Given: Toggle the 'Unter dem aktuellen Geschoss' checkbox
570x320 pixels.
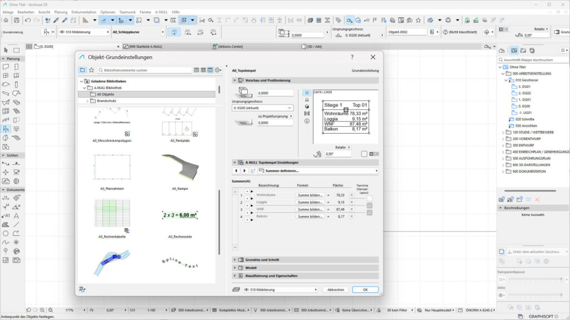Looking at the screenshot, I should 502,252.
